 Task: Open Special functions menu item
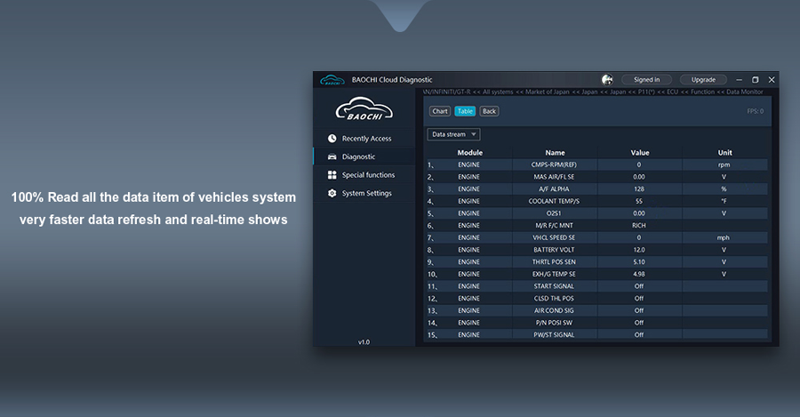(x=364, y=175)
